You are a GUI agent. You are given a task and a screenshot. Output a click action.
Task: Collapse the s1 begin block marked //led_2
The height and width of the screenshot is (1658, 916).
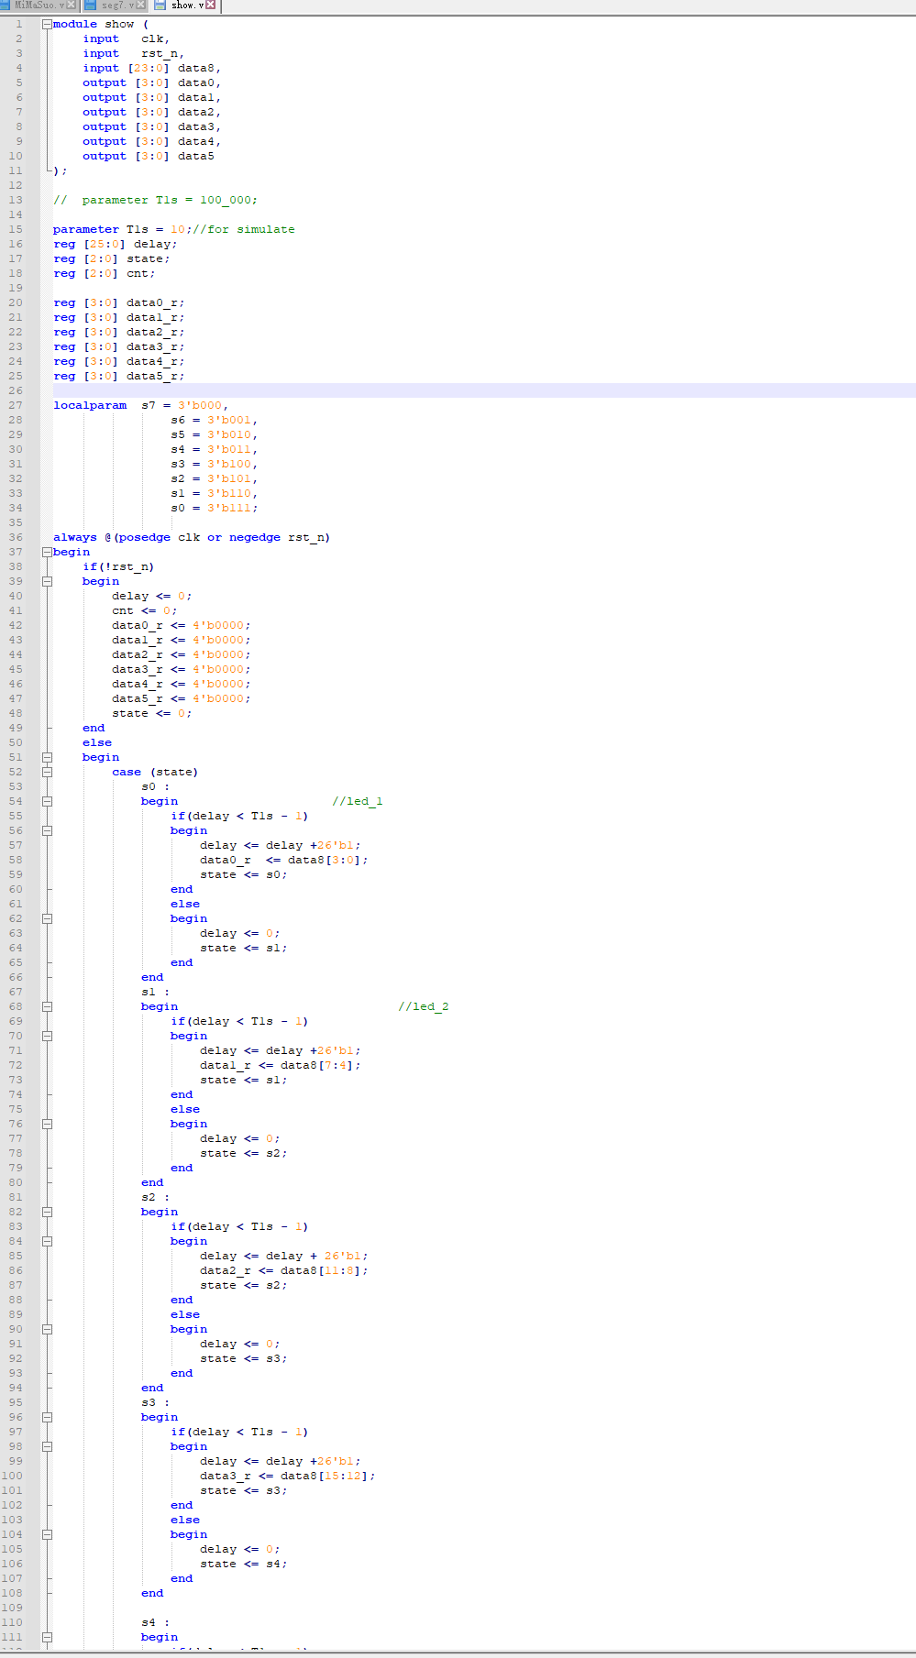47,1006
